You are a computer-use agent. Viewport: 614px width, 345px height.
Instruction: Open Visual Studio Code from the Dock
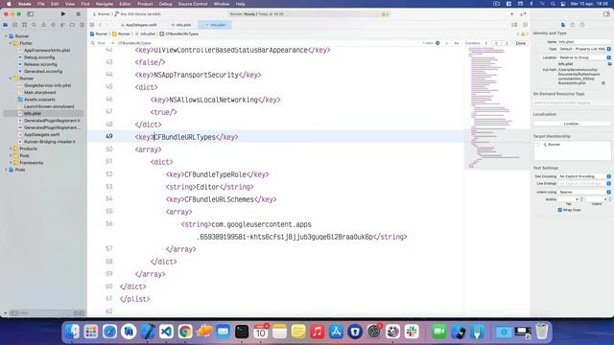166,332
